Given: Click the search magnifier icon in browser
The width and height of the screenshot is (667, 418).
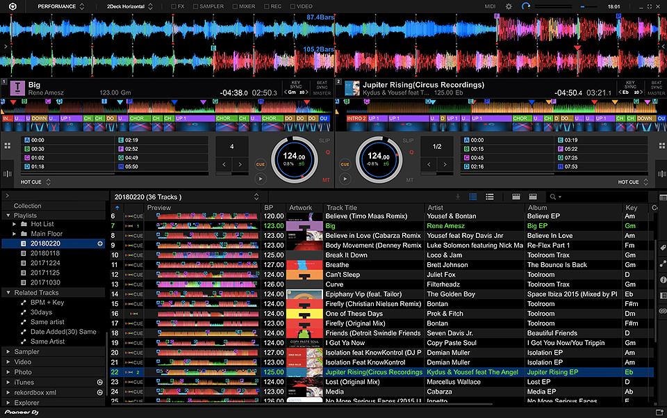Looking at the screenshot, I should pos(554,197).
